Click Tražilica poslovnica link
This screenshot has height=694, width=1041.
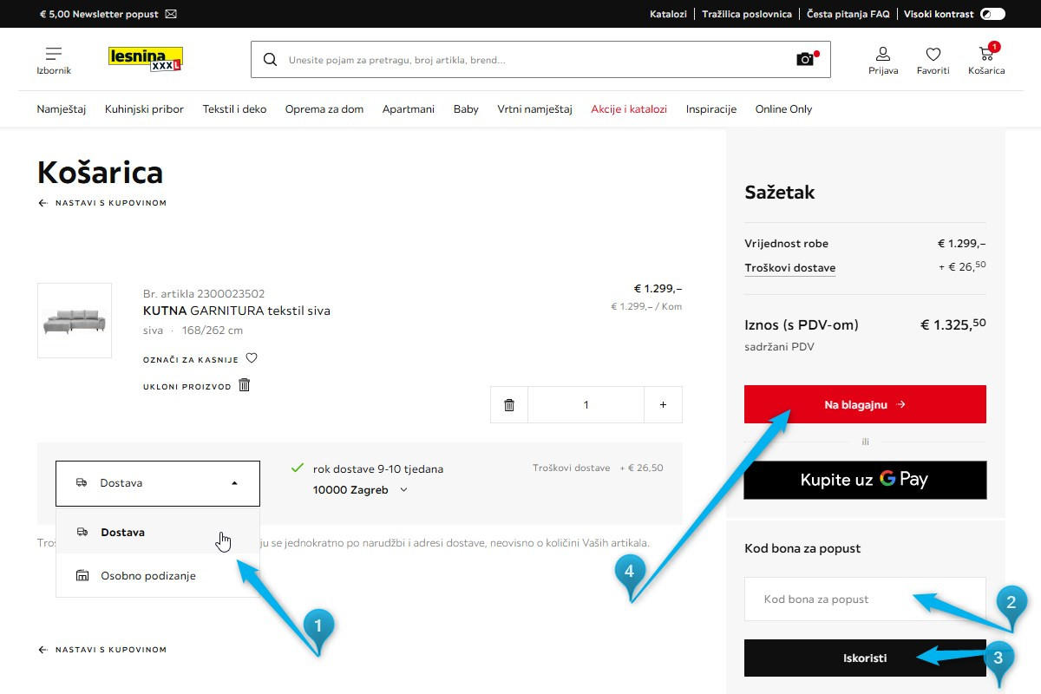pyautogui.click(x=747, y=14)
